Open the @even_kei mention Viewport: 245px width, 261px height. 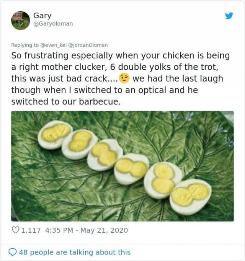coord(54,45)
